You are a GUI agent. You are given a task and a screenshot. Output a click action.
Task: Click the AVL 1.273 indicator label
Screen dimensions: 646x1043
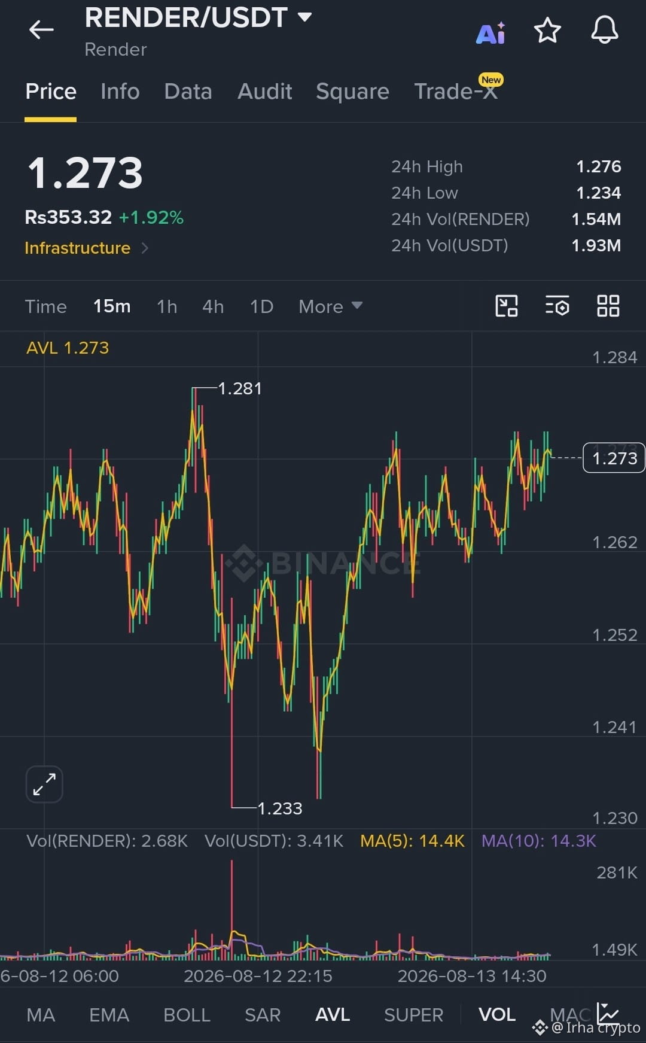68,348
